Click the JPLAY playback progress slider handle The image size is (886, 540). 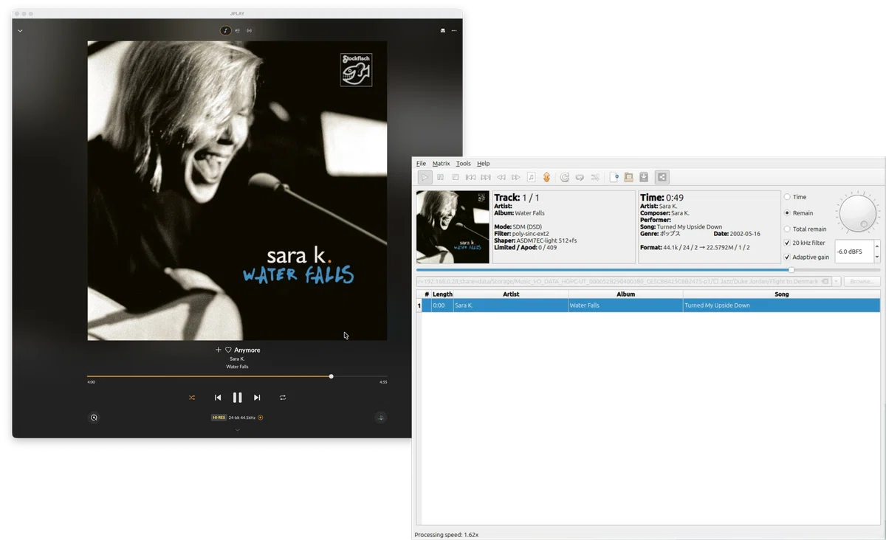point(332,376)
